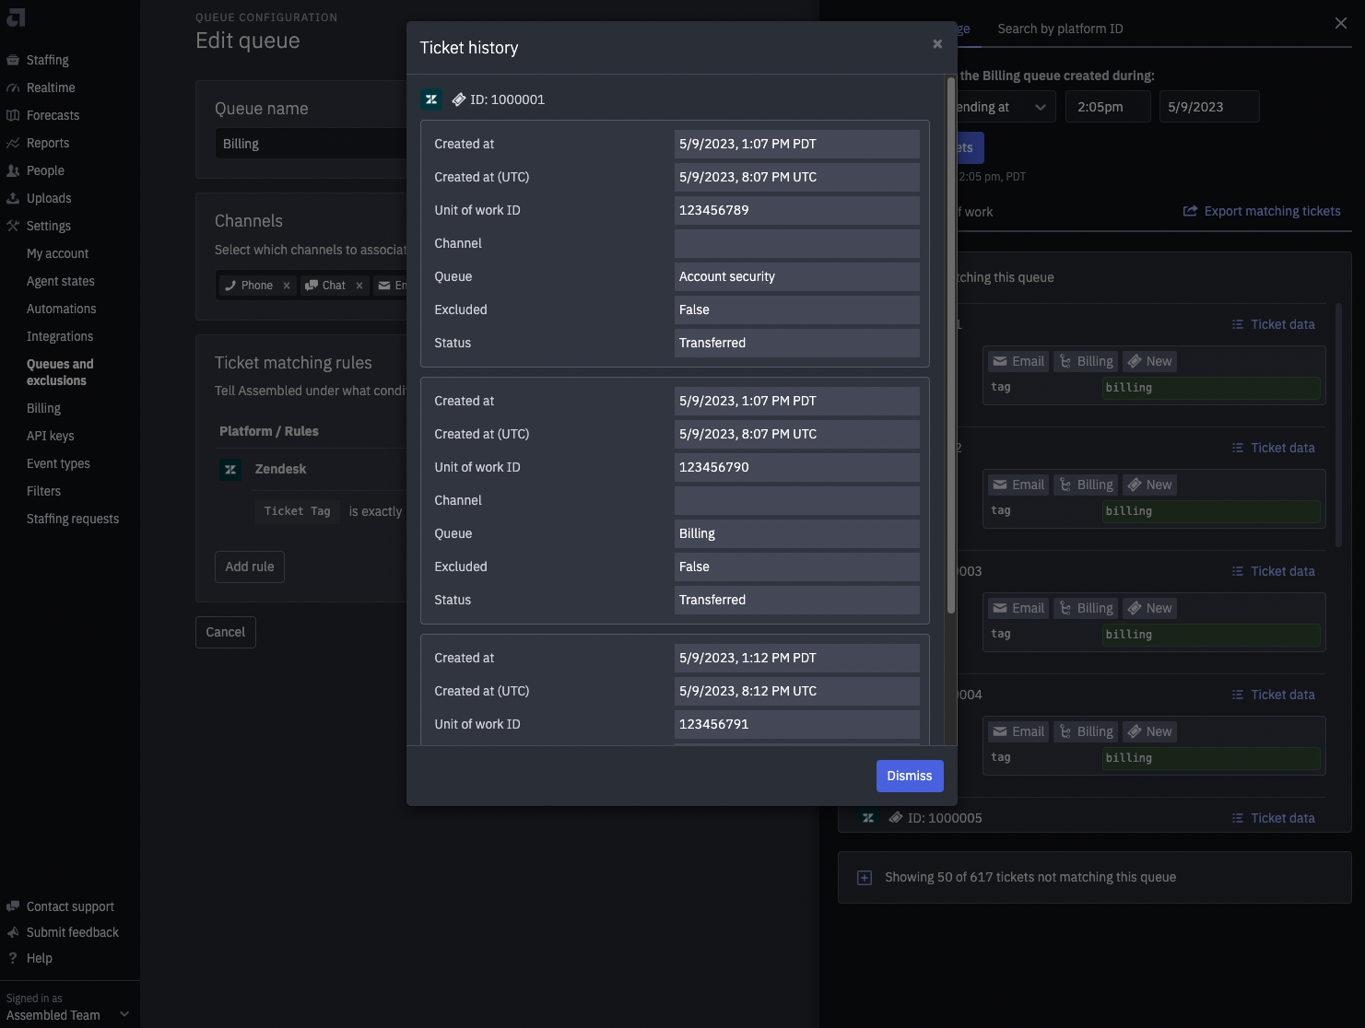Click the Realtime gauge icon
This screenshot has height=1028, width=1365.
[x=13, y=88]
